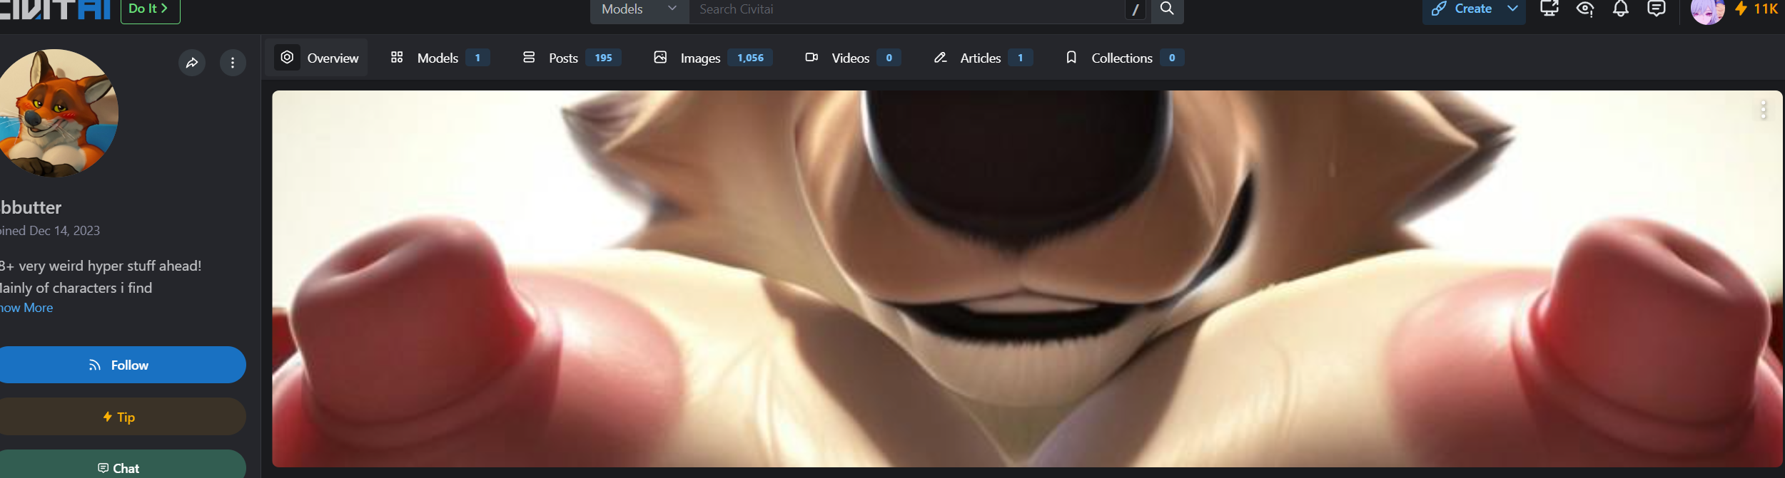Click the Civitai logo

tap(55, 9)
